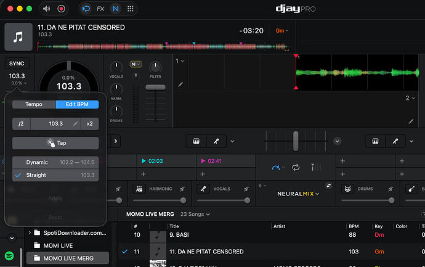Click the Apply button in BPM popup
Screen dimensions: 425x267
point(55,199)
